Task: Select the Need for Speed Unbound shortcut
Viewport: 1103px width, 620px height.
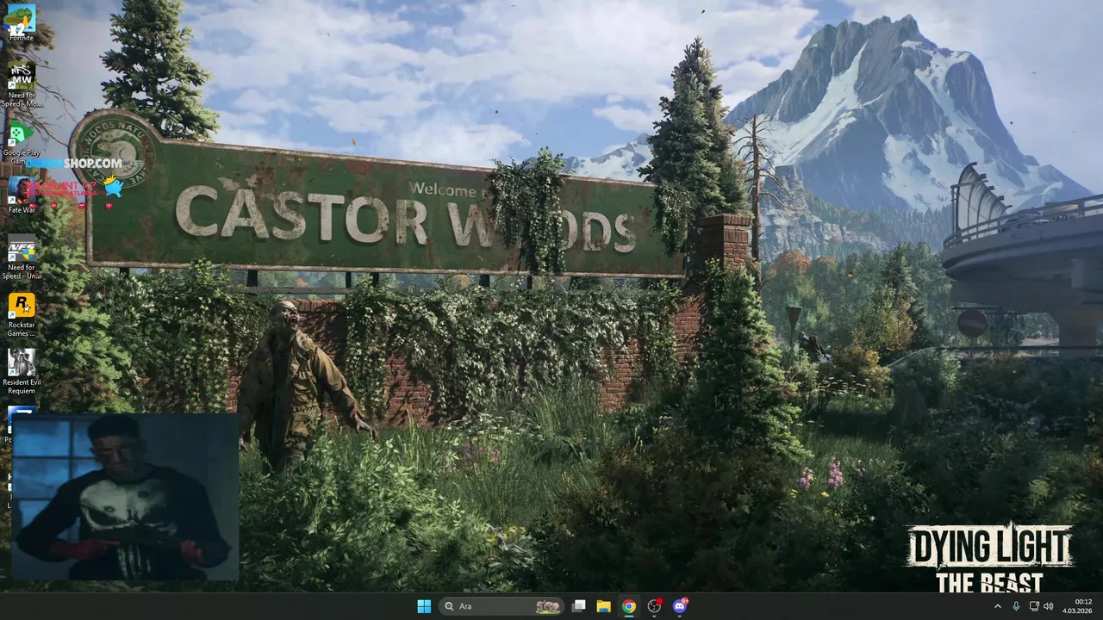Action: (x=21, y=257)
